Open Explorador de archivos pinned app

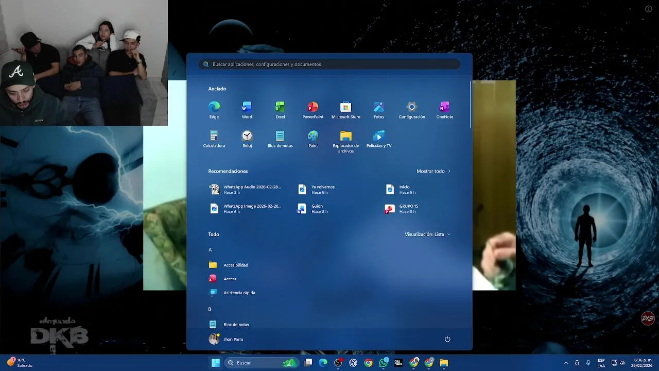tap(346, 142)
